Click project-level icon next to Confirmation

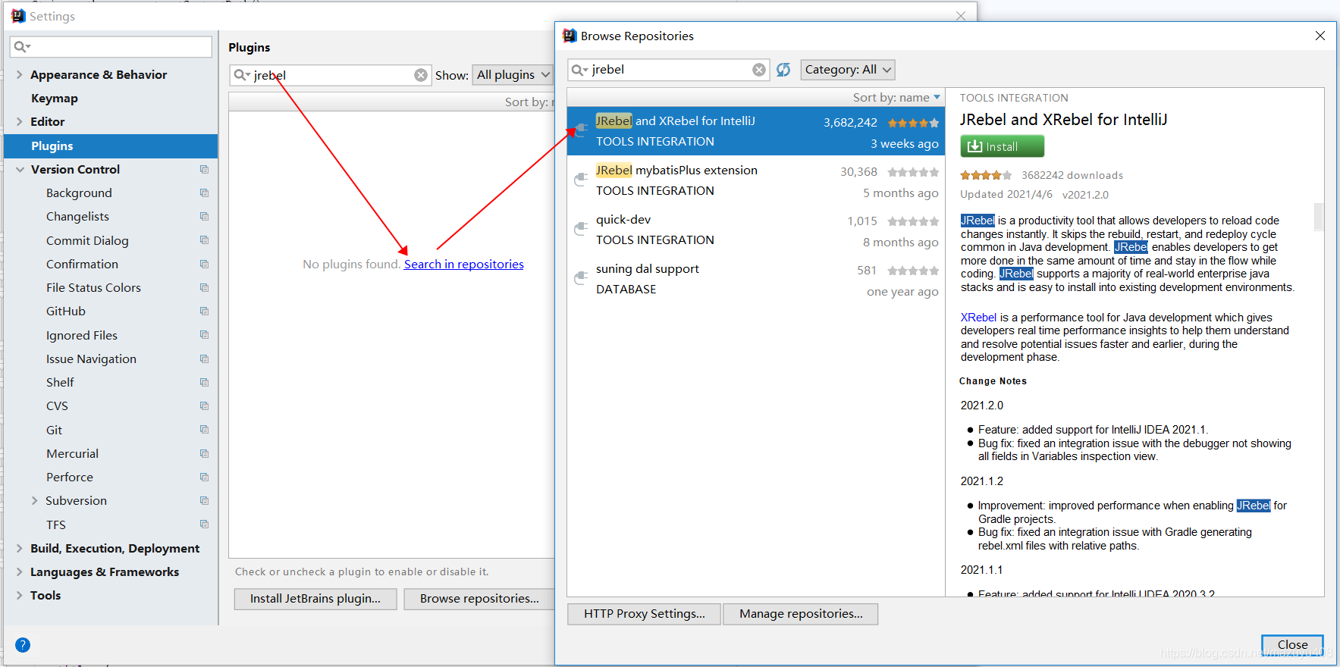pyautogui.click(x=204, y=264)
